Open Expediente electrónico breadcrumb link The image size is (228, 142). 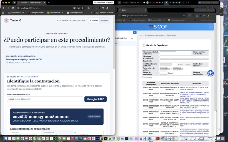click(x=154, y=35)
